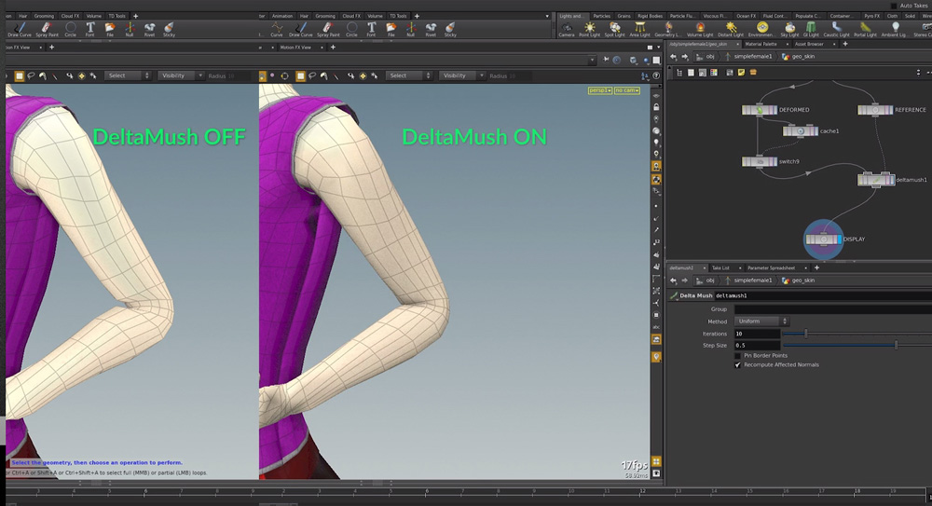The image size is (932, 506).
Task: Select the Font tool in the middle shelf
Action: click(372, 30)
